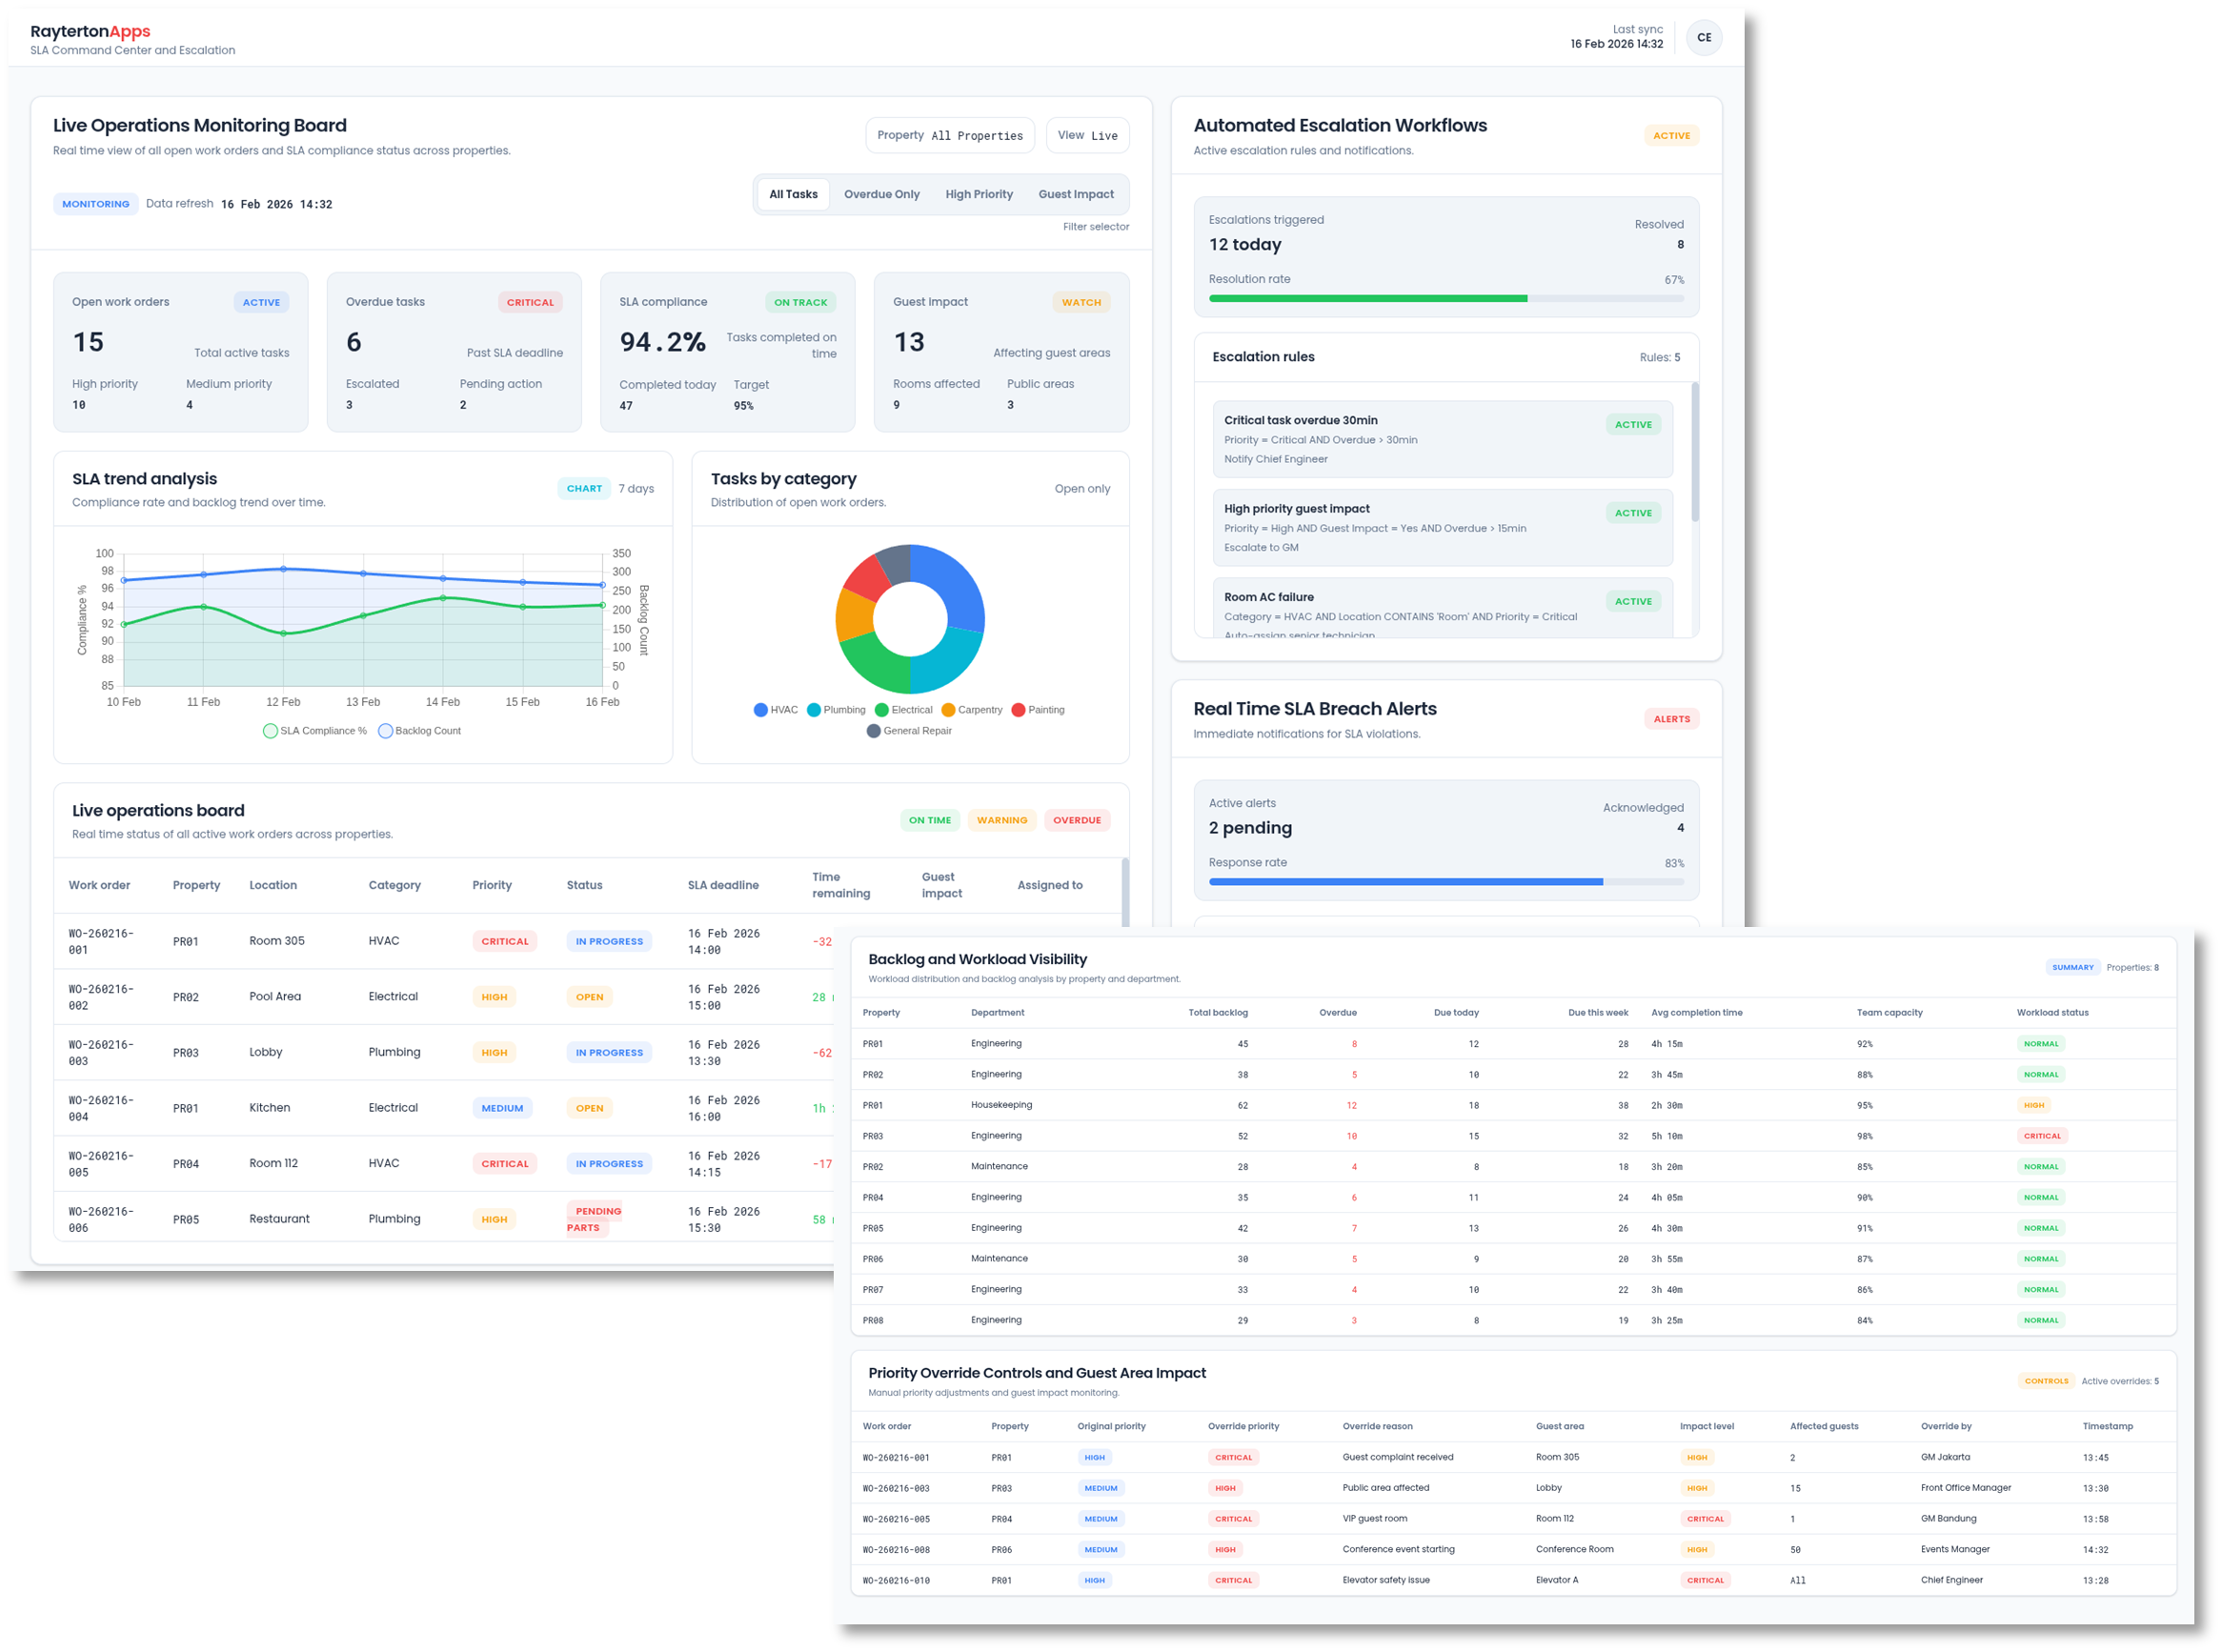Toggle Backlog Count legend marker
Viewport: 2222px width, 1652px height.
pos(385,731)
